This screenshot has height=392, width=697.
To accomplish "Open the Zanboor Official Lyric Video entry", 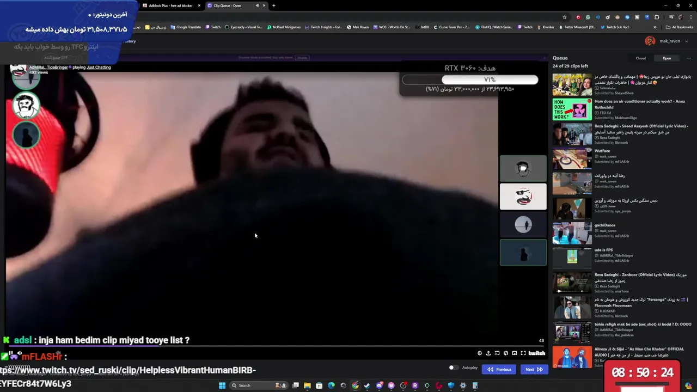I will 622,283.
